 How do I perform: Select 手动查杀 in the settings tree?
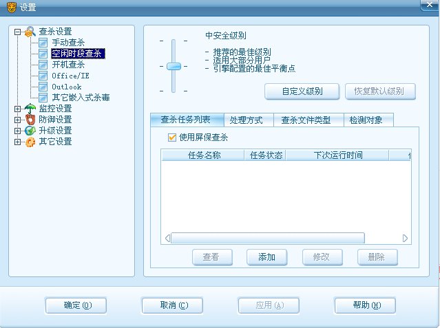[x=68, y=43]
